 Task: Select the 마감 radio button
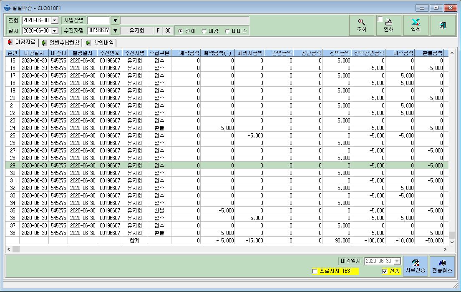click(x=204, y=31)
